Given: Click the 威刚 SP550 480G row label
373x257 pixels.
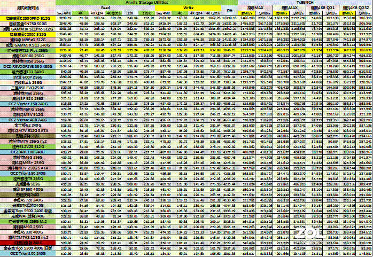Looking at the screenshot, I should point(27,189).
